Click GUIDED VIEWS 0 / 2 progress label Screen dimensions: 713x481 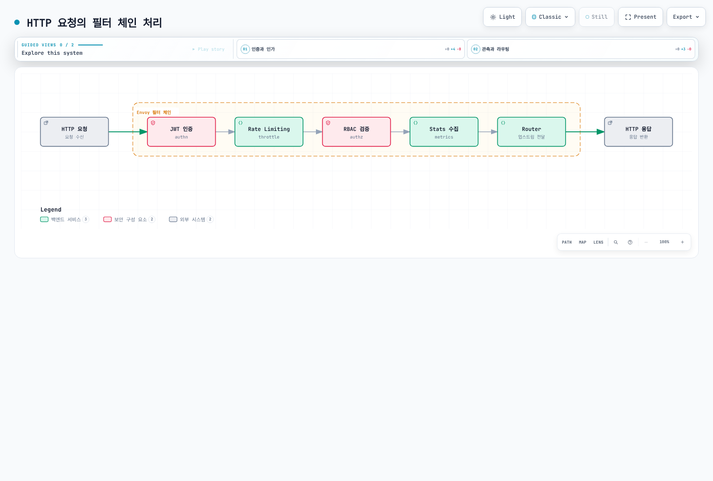(x=48, y=45)
